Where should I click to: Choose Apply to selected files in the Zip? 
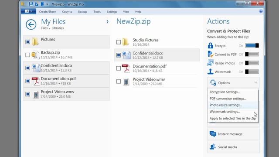(x=233, y=118)
